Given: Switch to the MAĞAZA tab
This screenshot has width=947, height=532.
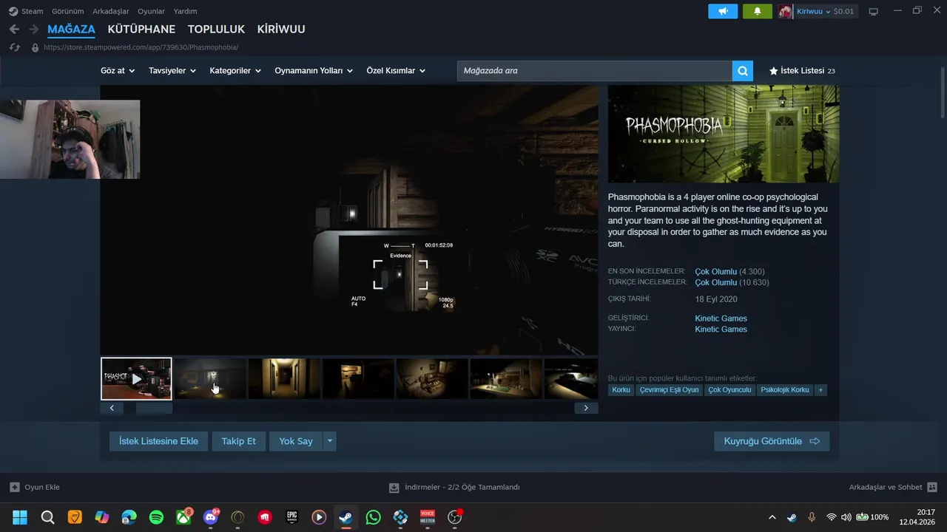Looking at the screenshot, I should [x=71, y=29].
